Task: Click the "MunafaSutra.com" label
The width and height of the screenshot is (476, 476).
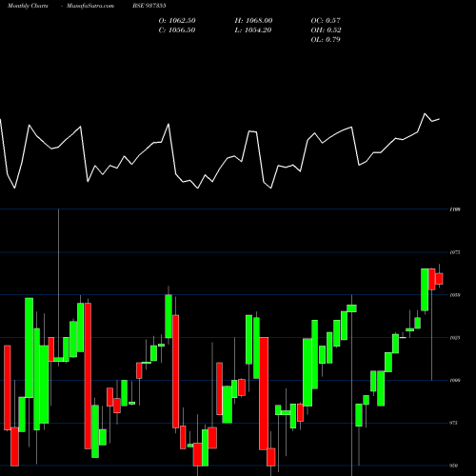Action: click(90, 6)
